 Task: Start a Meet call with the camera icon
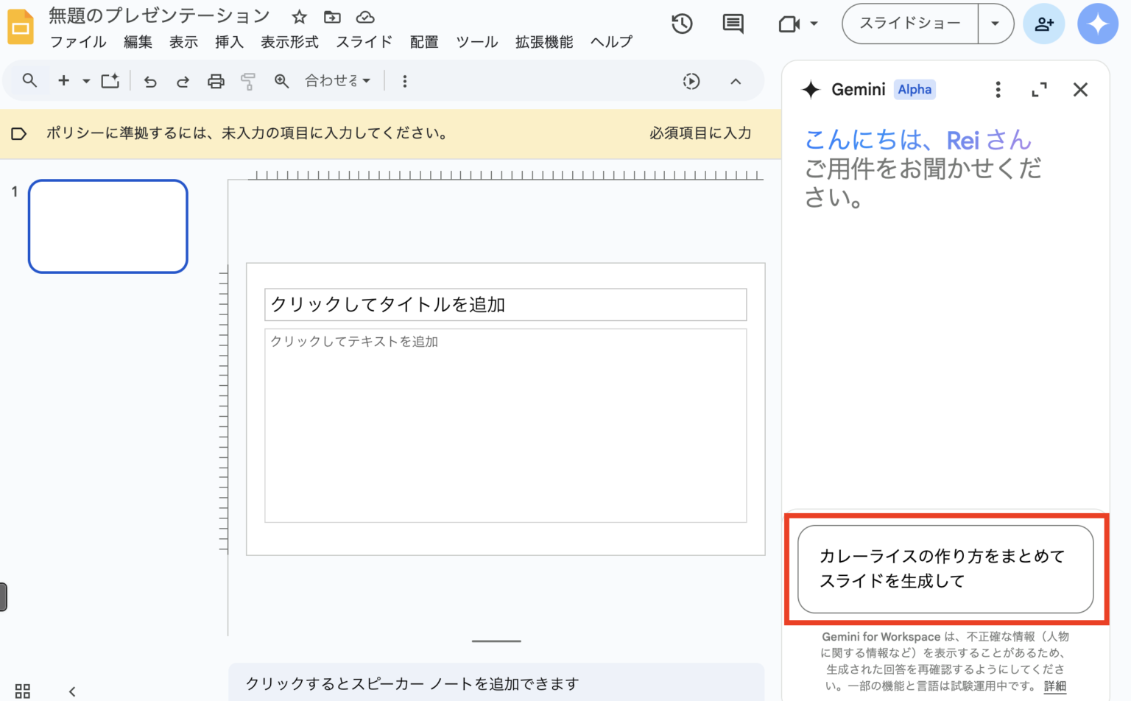click(789, 24)
